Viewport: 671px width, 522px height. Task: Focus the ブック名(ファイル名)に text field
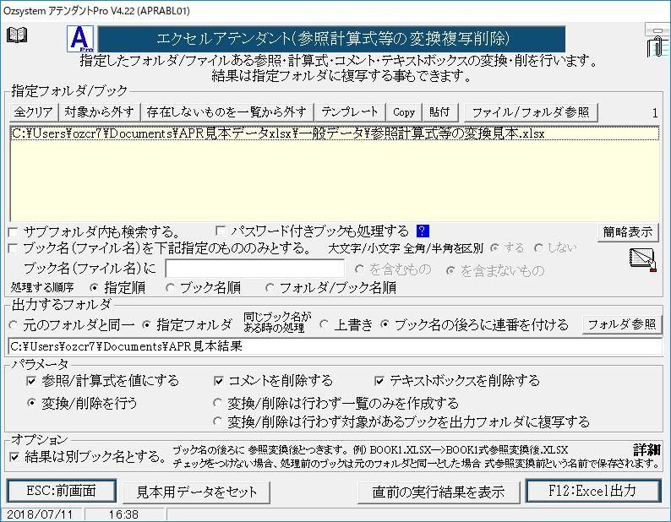click(255, 269)
